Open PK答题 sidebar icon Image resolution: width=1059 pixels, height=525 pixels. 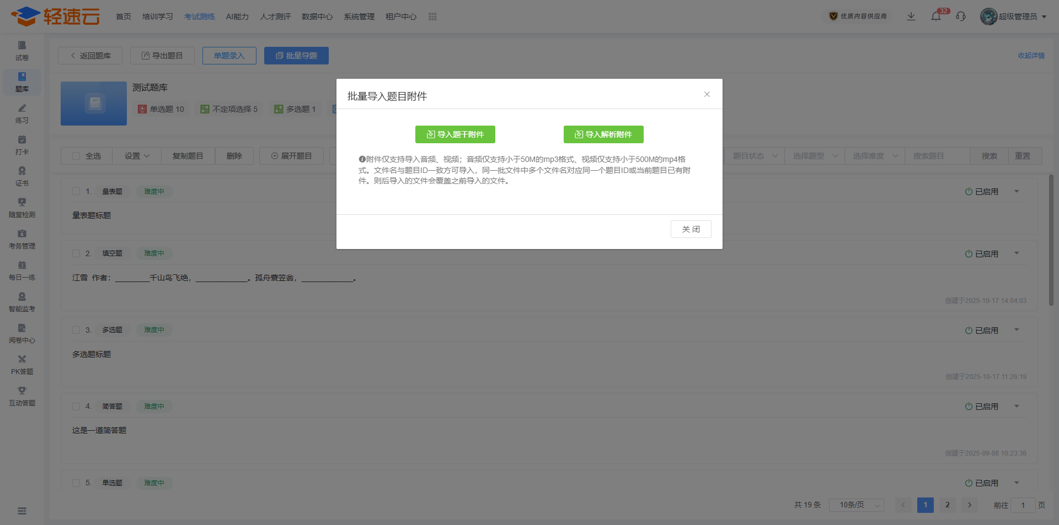coord(22,365)
